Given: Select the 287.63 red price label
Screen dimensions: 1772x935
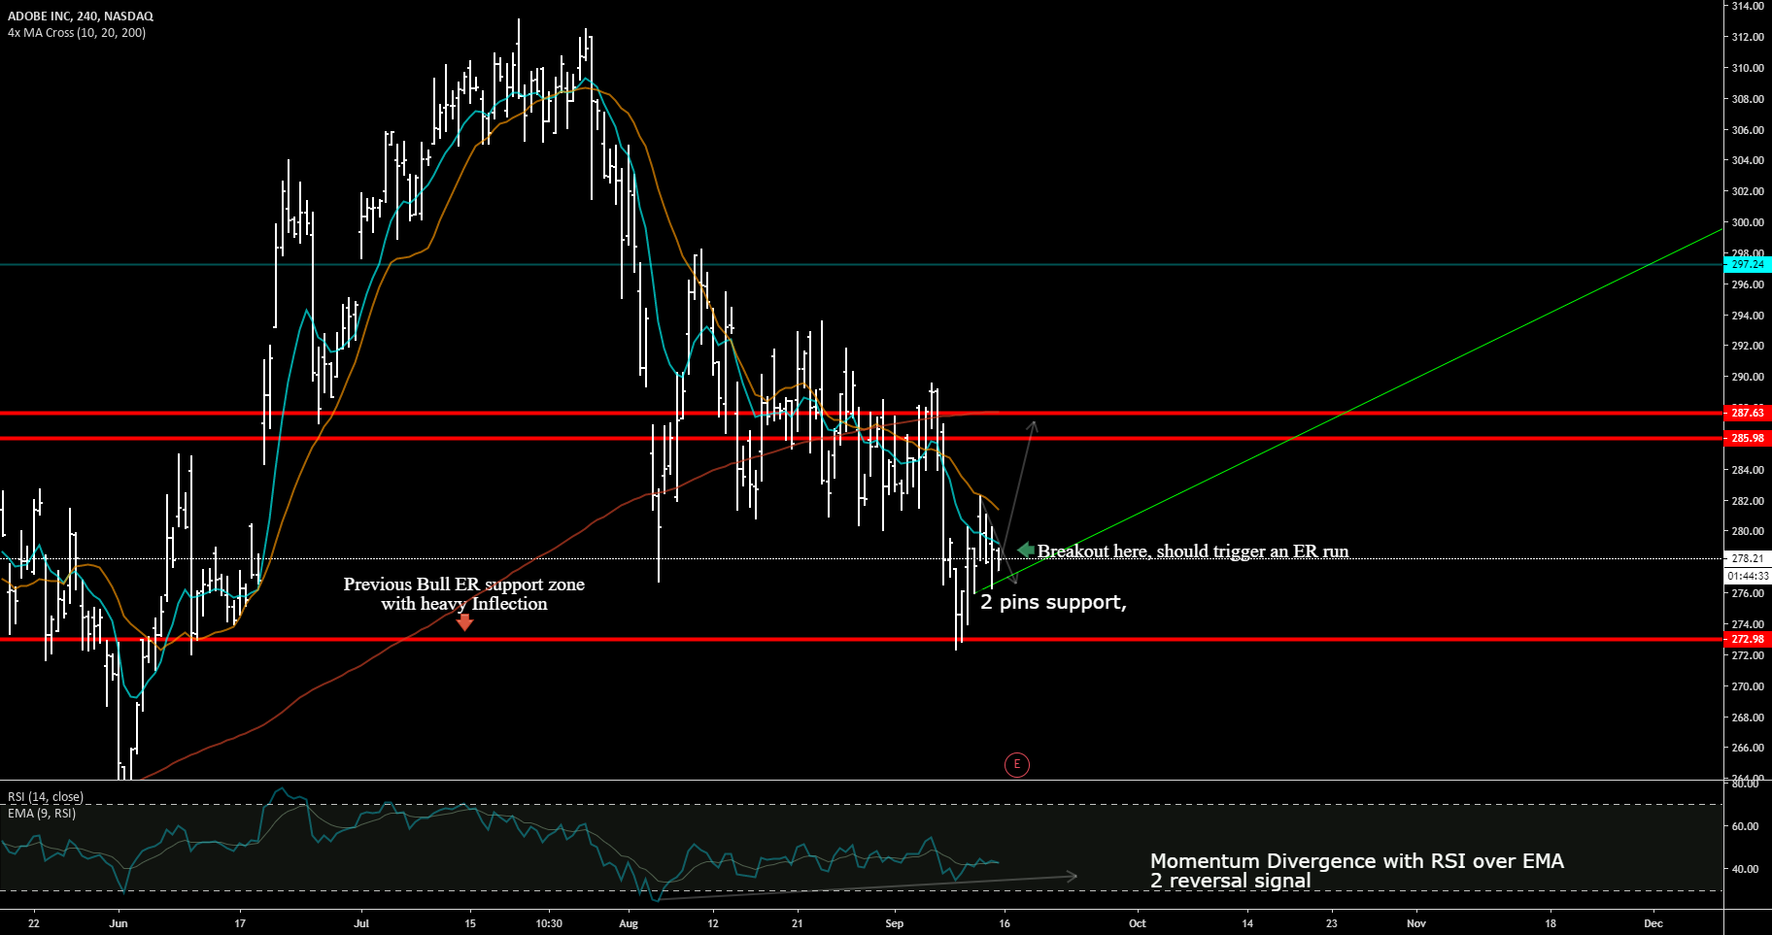Looking at the screenshot, I should [1748, 413].
